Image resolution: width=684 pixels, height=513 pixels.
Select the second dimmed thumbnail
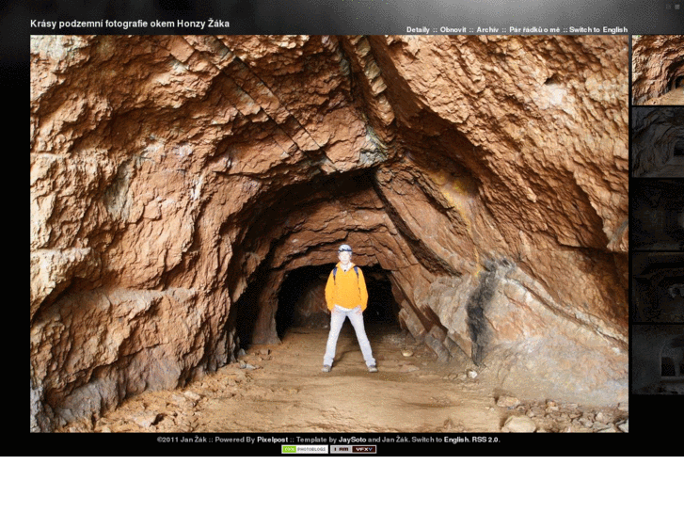pos(658,142)
